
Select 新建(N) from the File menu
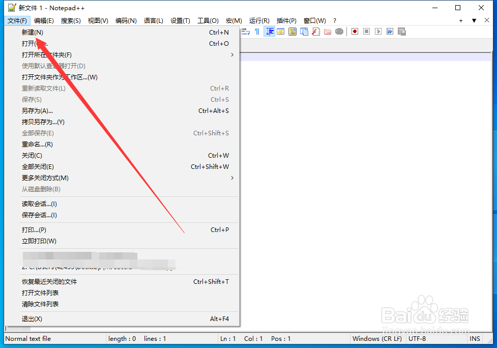pyautogui.click(x=122, y=33)
